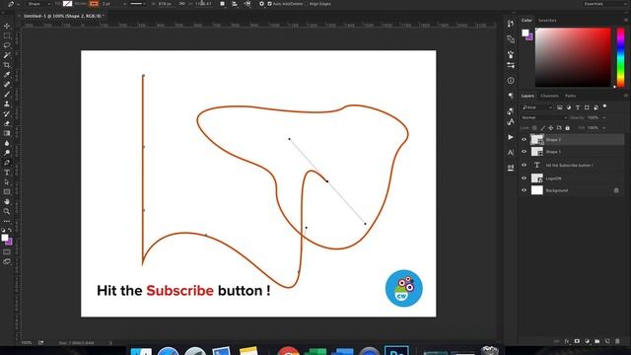This screenshot has width=631, height=355.
Task: Select the Eyedropper tool
Action: click(7, 75)
